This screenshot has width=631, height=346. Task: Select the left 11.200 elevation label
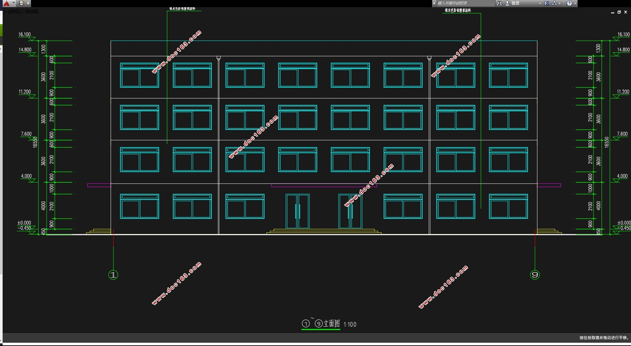click(25, 92)
